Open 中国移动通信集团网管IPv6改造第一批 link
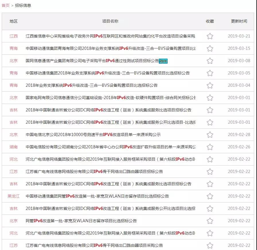The height and width of the screenshot is (250, 257). coord(97,196)
